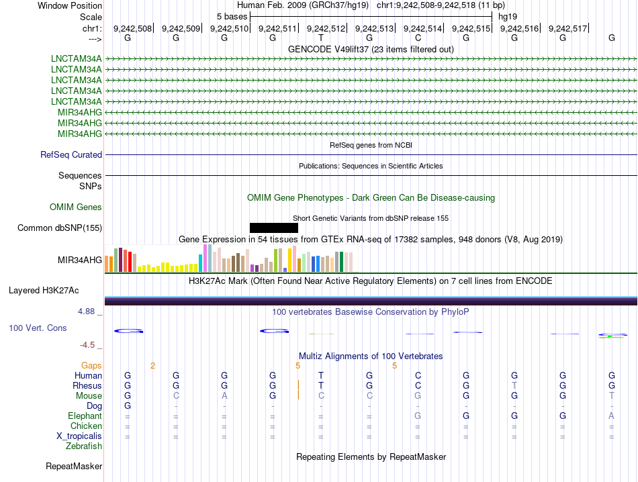Open the 'Multiz Alignments of 100 Vertebrates' title
The width and height of the screenshot is (638, 482).
[371, 356]
